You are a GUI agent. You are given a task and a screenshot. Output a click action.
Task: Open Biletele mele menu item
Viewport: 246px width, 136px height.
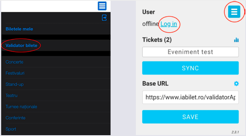pos(19,29)
